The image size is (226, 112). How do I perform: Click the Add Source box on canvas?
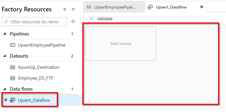point(121,43)
